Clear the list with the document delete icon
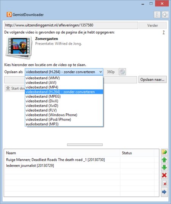Screen dimensions: 171x204 164,183
